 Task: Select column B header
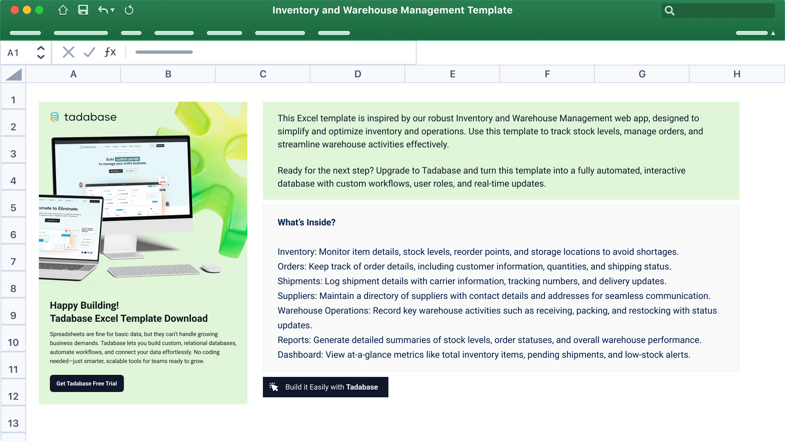pyautogui.click(x=168, y=74)
